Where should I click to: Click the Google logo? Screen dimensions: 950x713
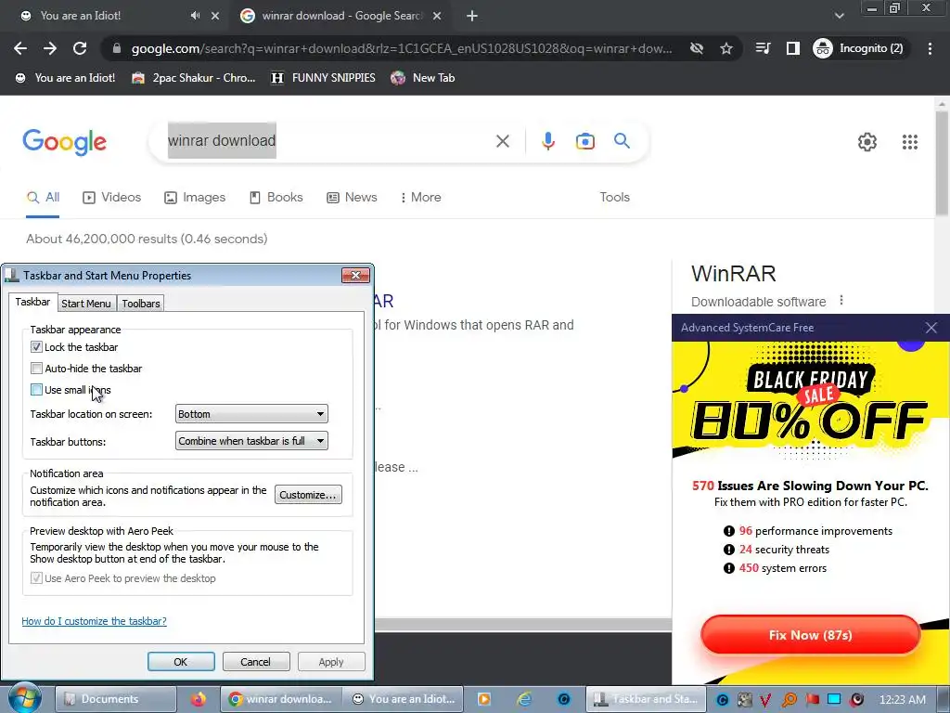64,142
